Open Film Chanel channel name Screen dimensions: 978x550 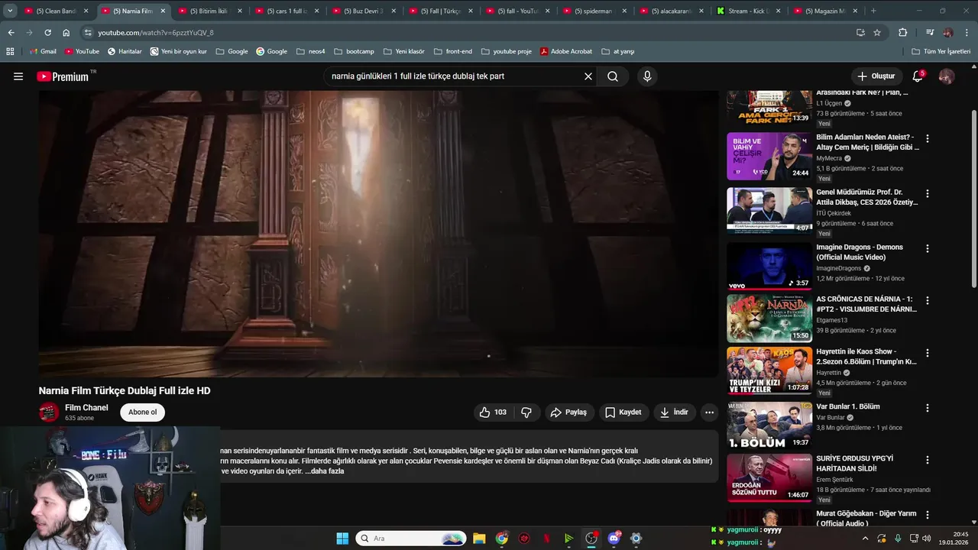tap(86, 408)
